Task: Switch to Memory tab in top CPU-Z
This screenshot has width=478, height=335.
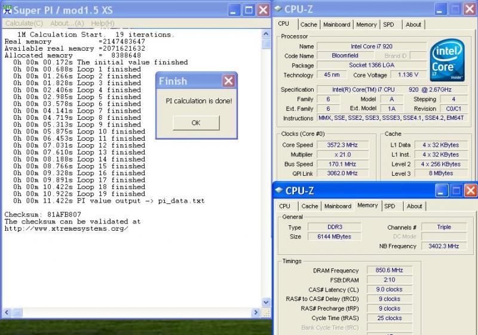Action: (366, 24)
